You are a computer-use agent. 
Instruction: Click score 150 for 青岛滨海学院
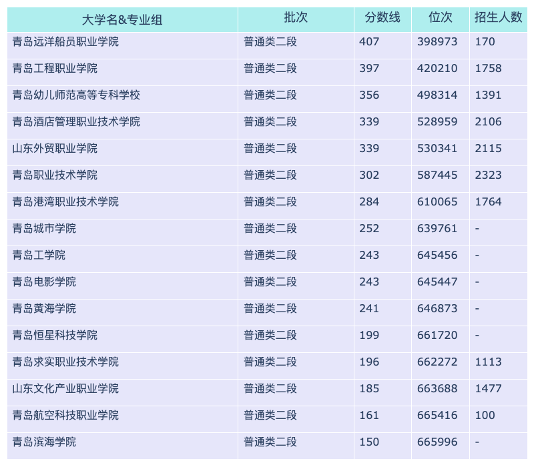click(x=369, y=442)
